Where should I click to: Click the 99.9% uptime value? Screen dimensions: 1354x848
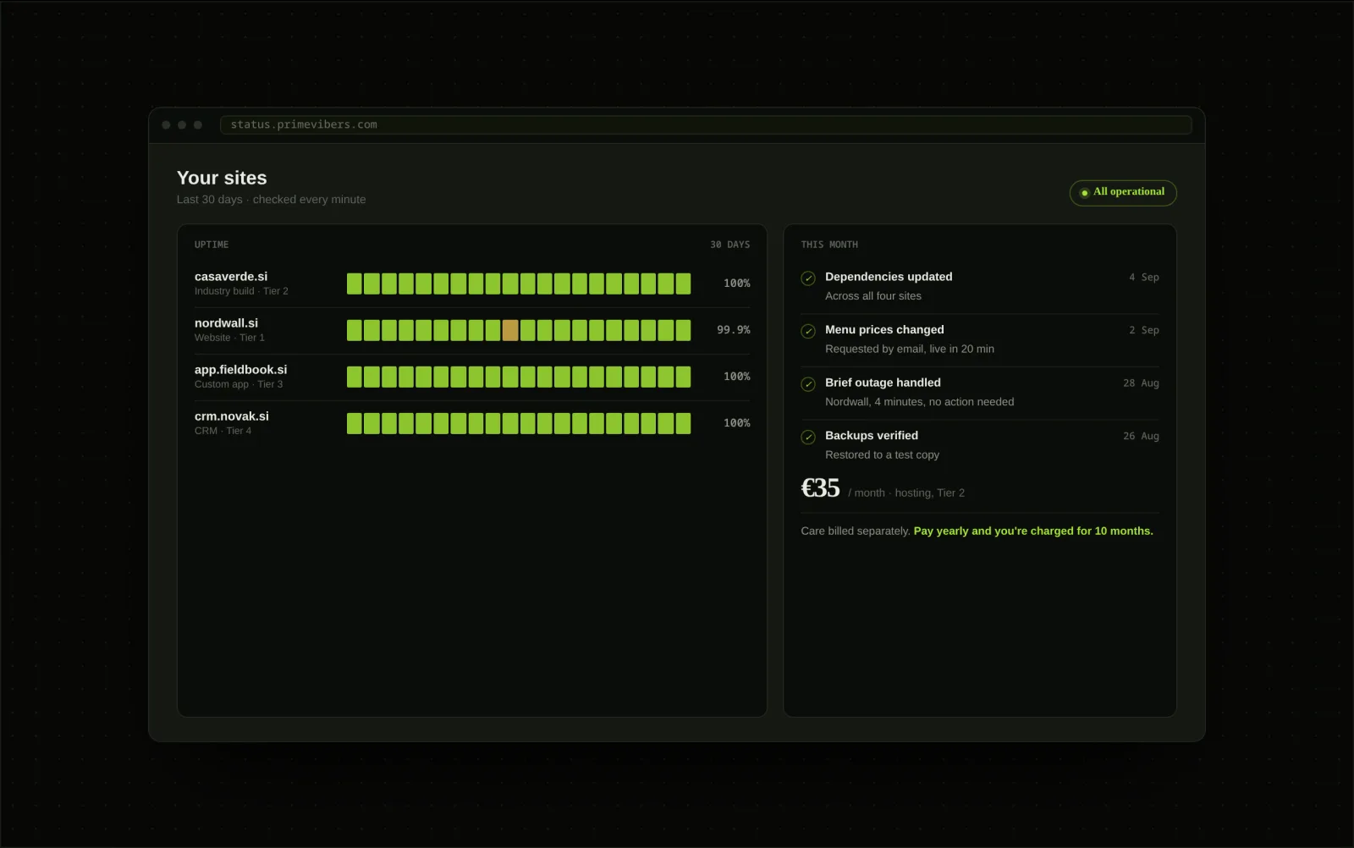[x=733, y=330]
